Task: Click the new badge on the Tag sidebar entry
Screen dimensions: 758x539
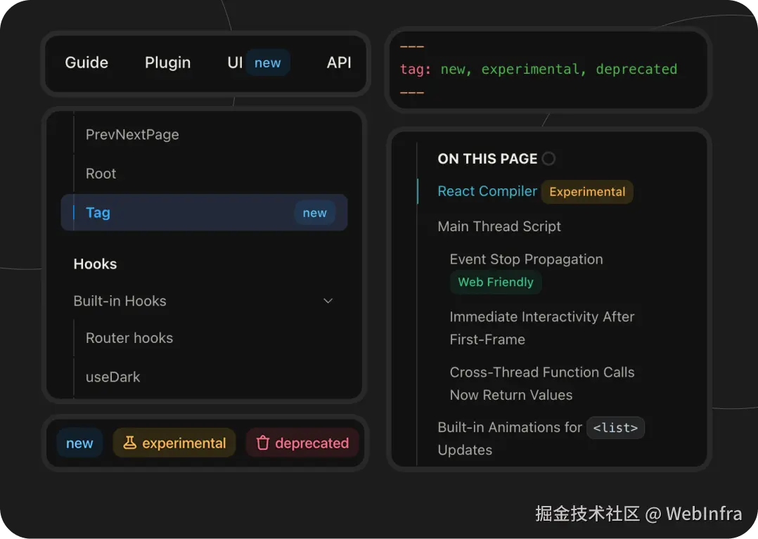Action: (314, 212)
